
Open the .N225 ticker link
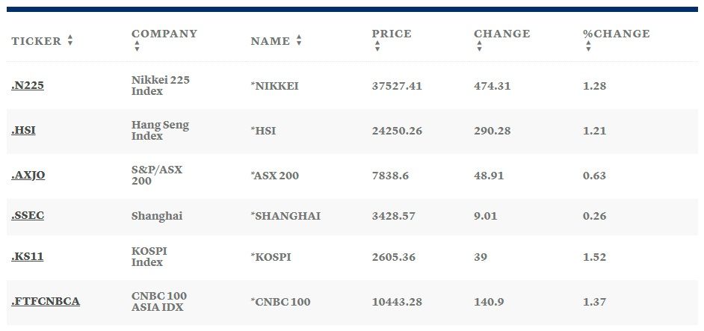pos(28,86)
